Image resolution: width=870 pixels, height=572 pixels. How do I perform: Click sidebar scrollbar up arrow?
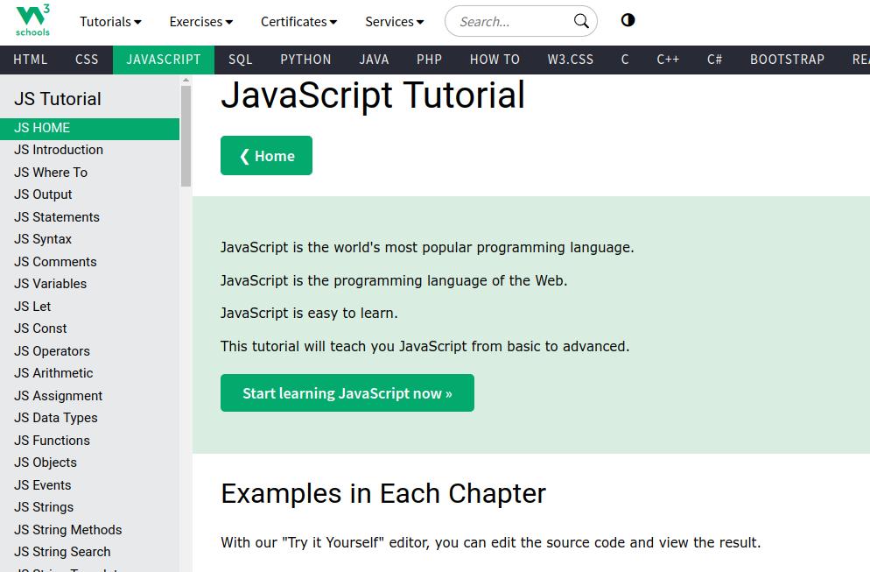186,80
